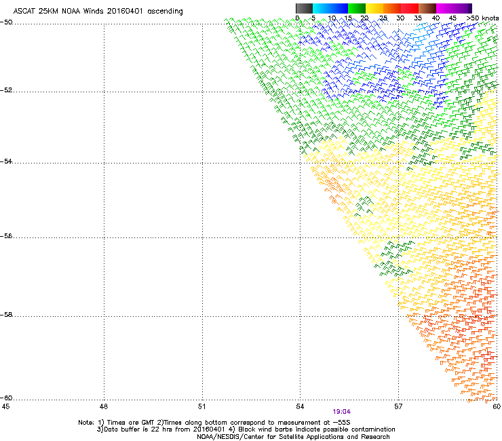This screenshot has width=502, height=441.
Task: Click the '35' tick label on the color legend
Action: pyautogui.click(x=418, y=18)
